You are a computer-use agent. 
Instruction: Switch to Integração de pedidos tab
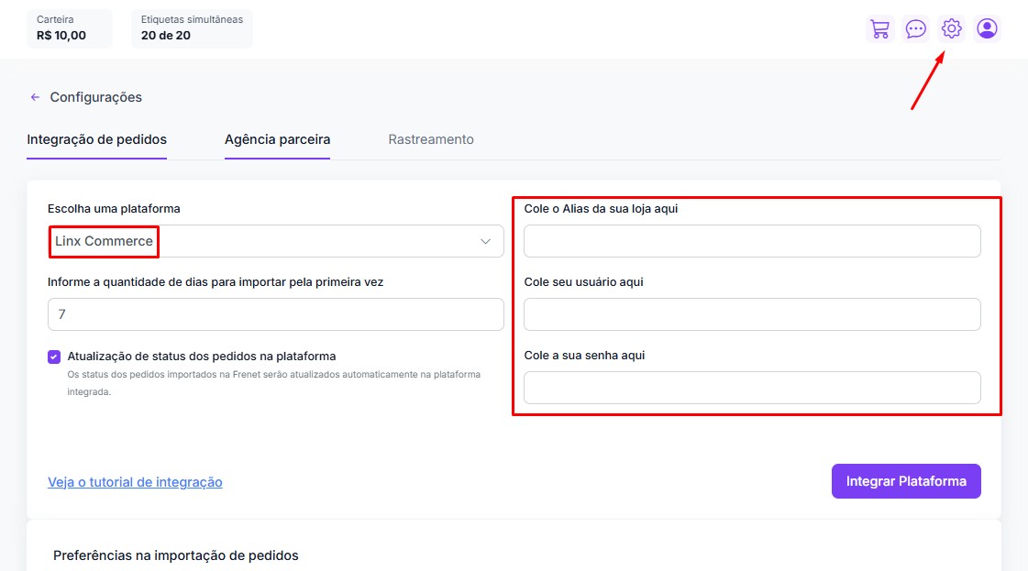pyautogui.click(x=96, y=140)
